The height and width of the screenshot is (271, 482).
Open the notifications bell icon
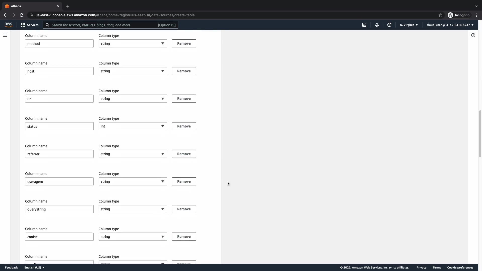[377, 25]
